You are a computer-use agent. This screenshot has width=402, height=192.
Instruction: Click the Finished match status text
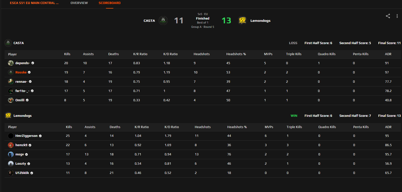pos(203,18)
